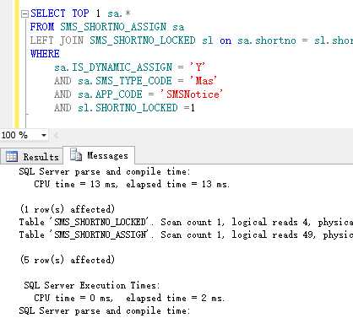Image resolution: width=353 pixels, height=318 pixels.
Task: Click the WHERE keyword
Action: point(45,53)
